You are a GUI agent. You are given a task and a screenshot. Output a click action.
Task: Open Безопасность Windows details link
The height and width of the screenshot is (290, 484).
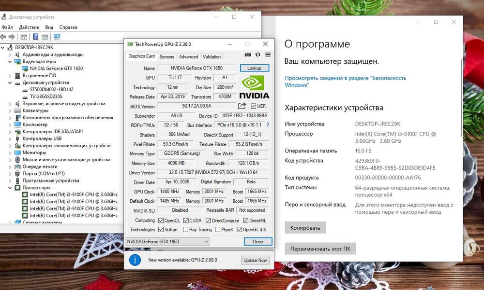(346, 82)
